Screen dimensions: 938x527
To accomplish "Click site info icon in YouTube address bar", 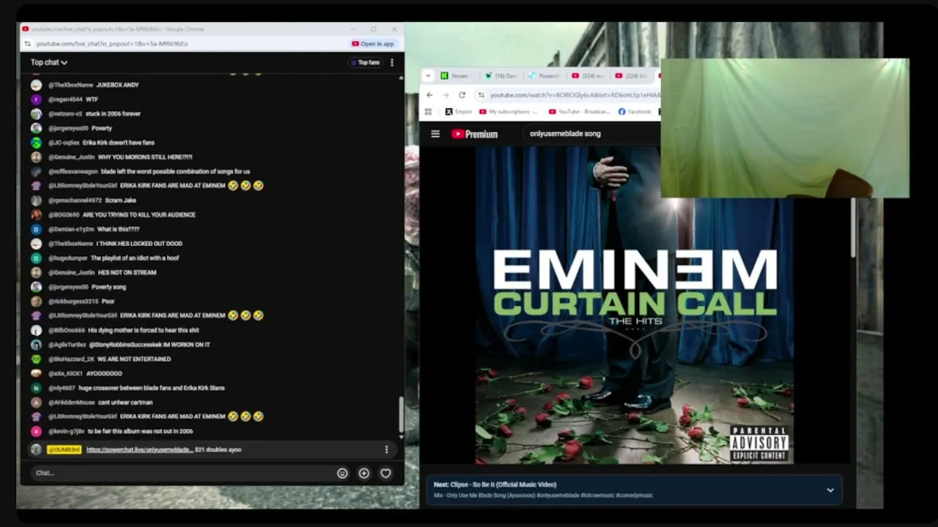I will tap(481, 95).
